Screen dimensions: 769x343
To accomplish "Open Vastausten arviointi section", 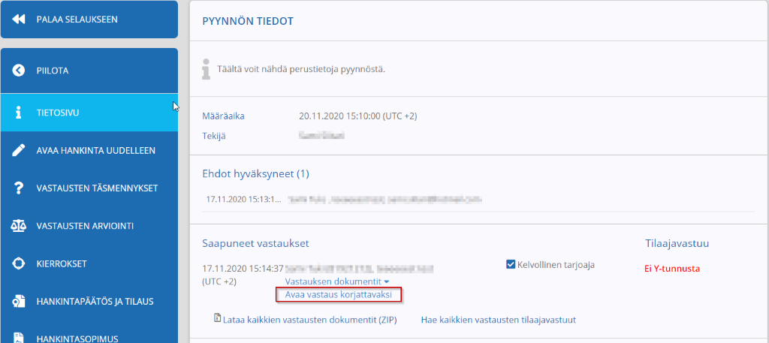I will 89,226.
